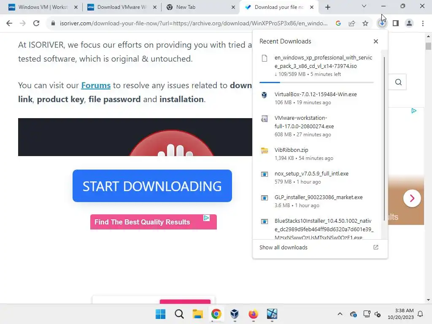Click the START DOWNLOADING button
Viewport: 432px width, 324px height.
(152, 186)
